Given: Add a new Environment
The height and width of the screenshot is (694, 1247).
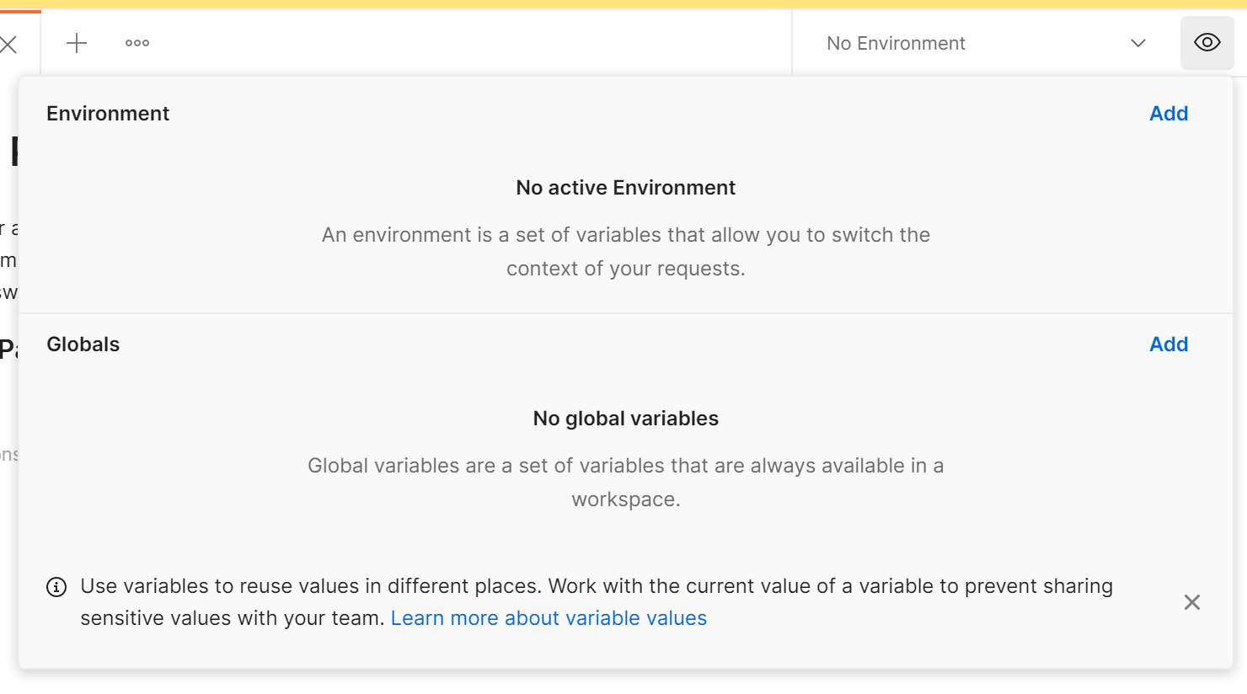Looking at the screenshot, I should pyautogui.click(x=1169, y=114).
